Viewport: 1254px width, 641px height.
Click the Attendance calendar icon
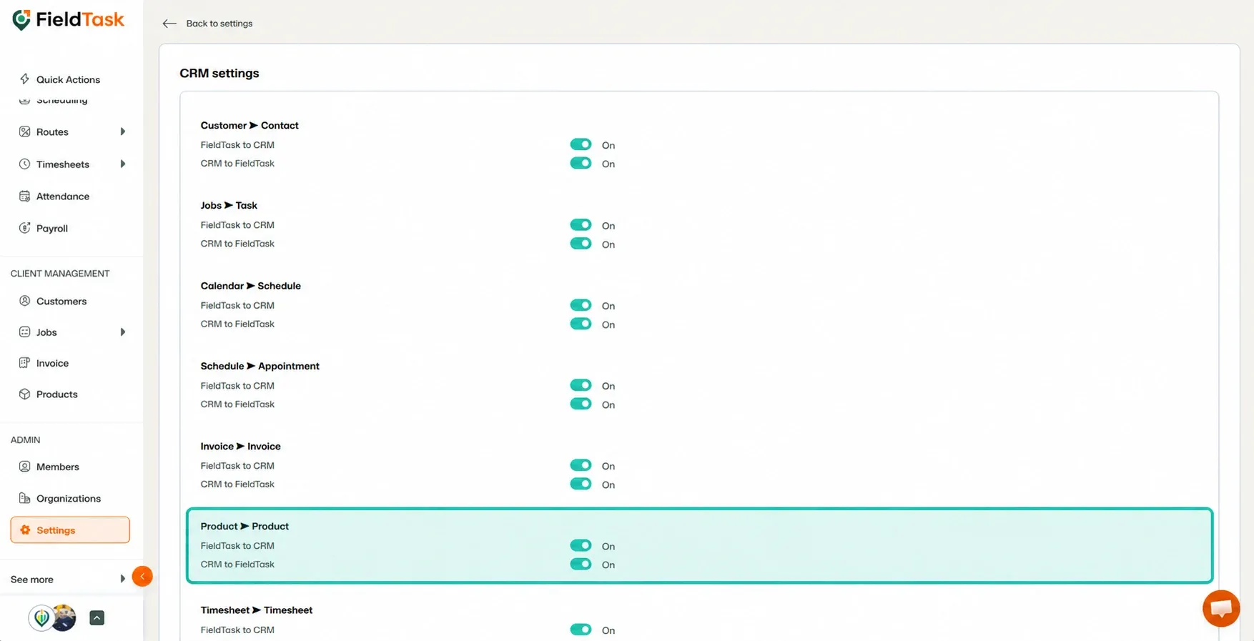tap(24, 196)
